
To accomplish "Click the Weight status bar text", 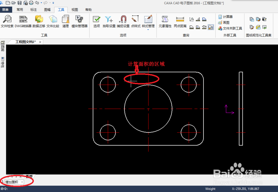I will click(x=210, y=189).
